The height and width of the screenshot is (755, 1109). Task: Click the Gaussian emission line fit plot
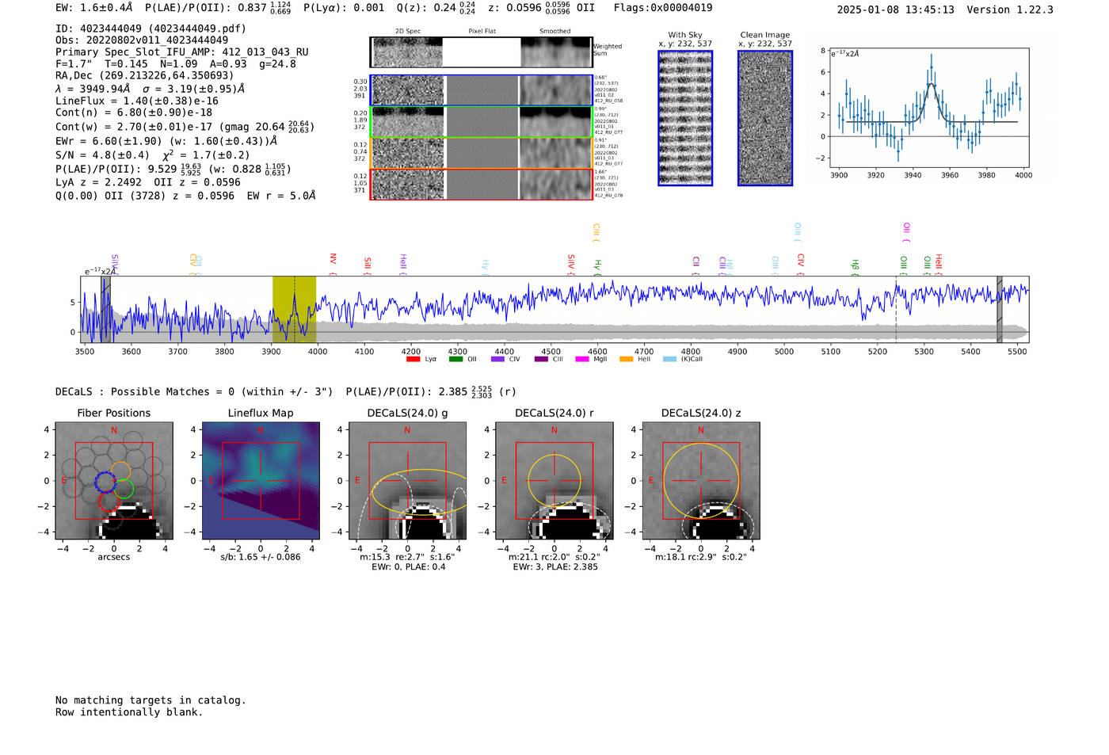(x=929, y=107)
